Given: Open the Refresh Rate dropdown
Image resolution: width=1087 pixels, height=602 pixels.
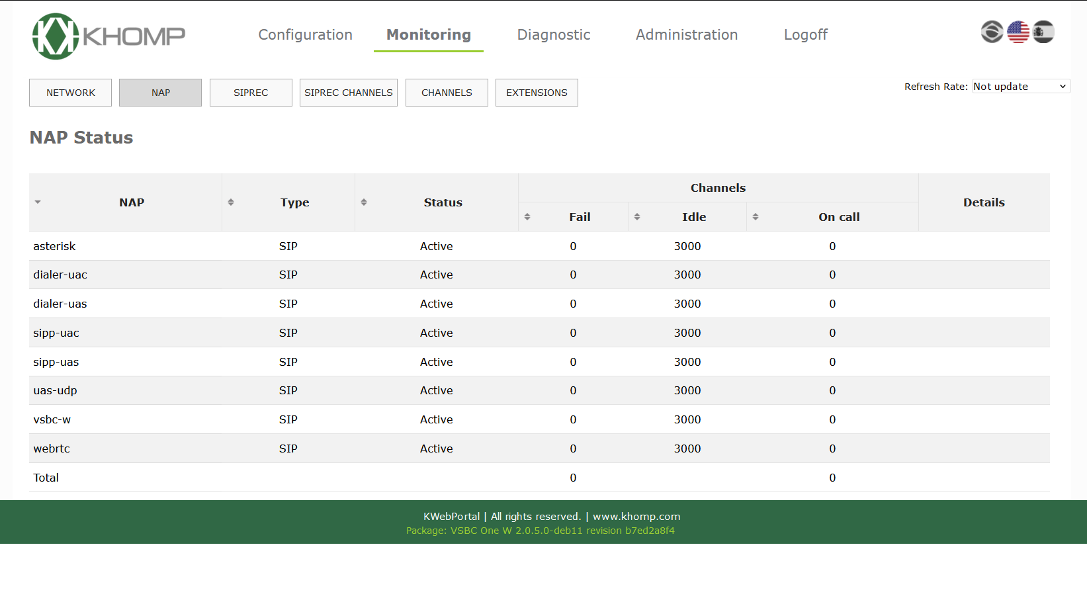Looking at the screenshot, I should pos(1020,87).
